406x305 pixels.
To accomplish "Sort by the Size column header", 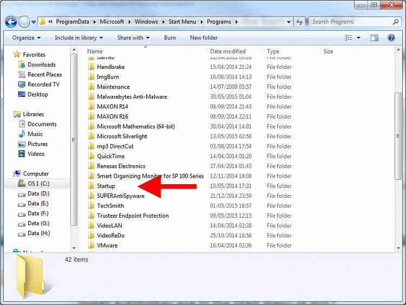I will pos(328,51).
